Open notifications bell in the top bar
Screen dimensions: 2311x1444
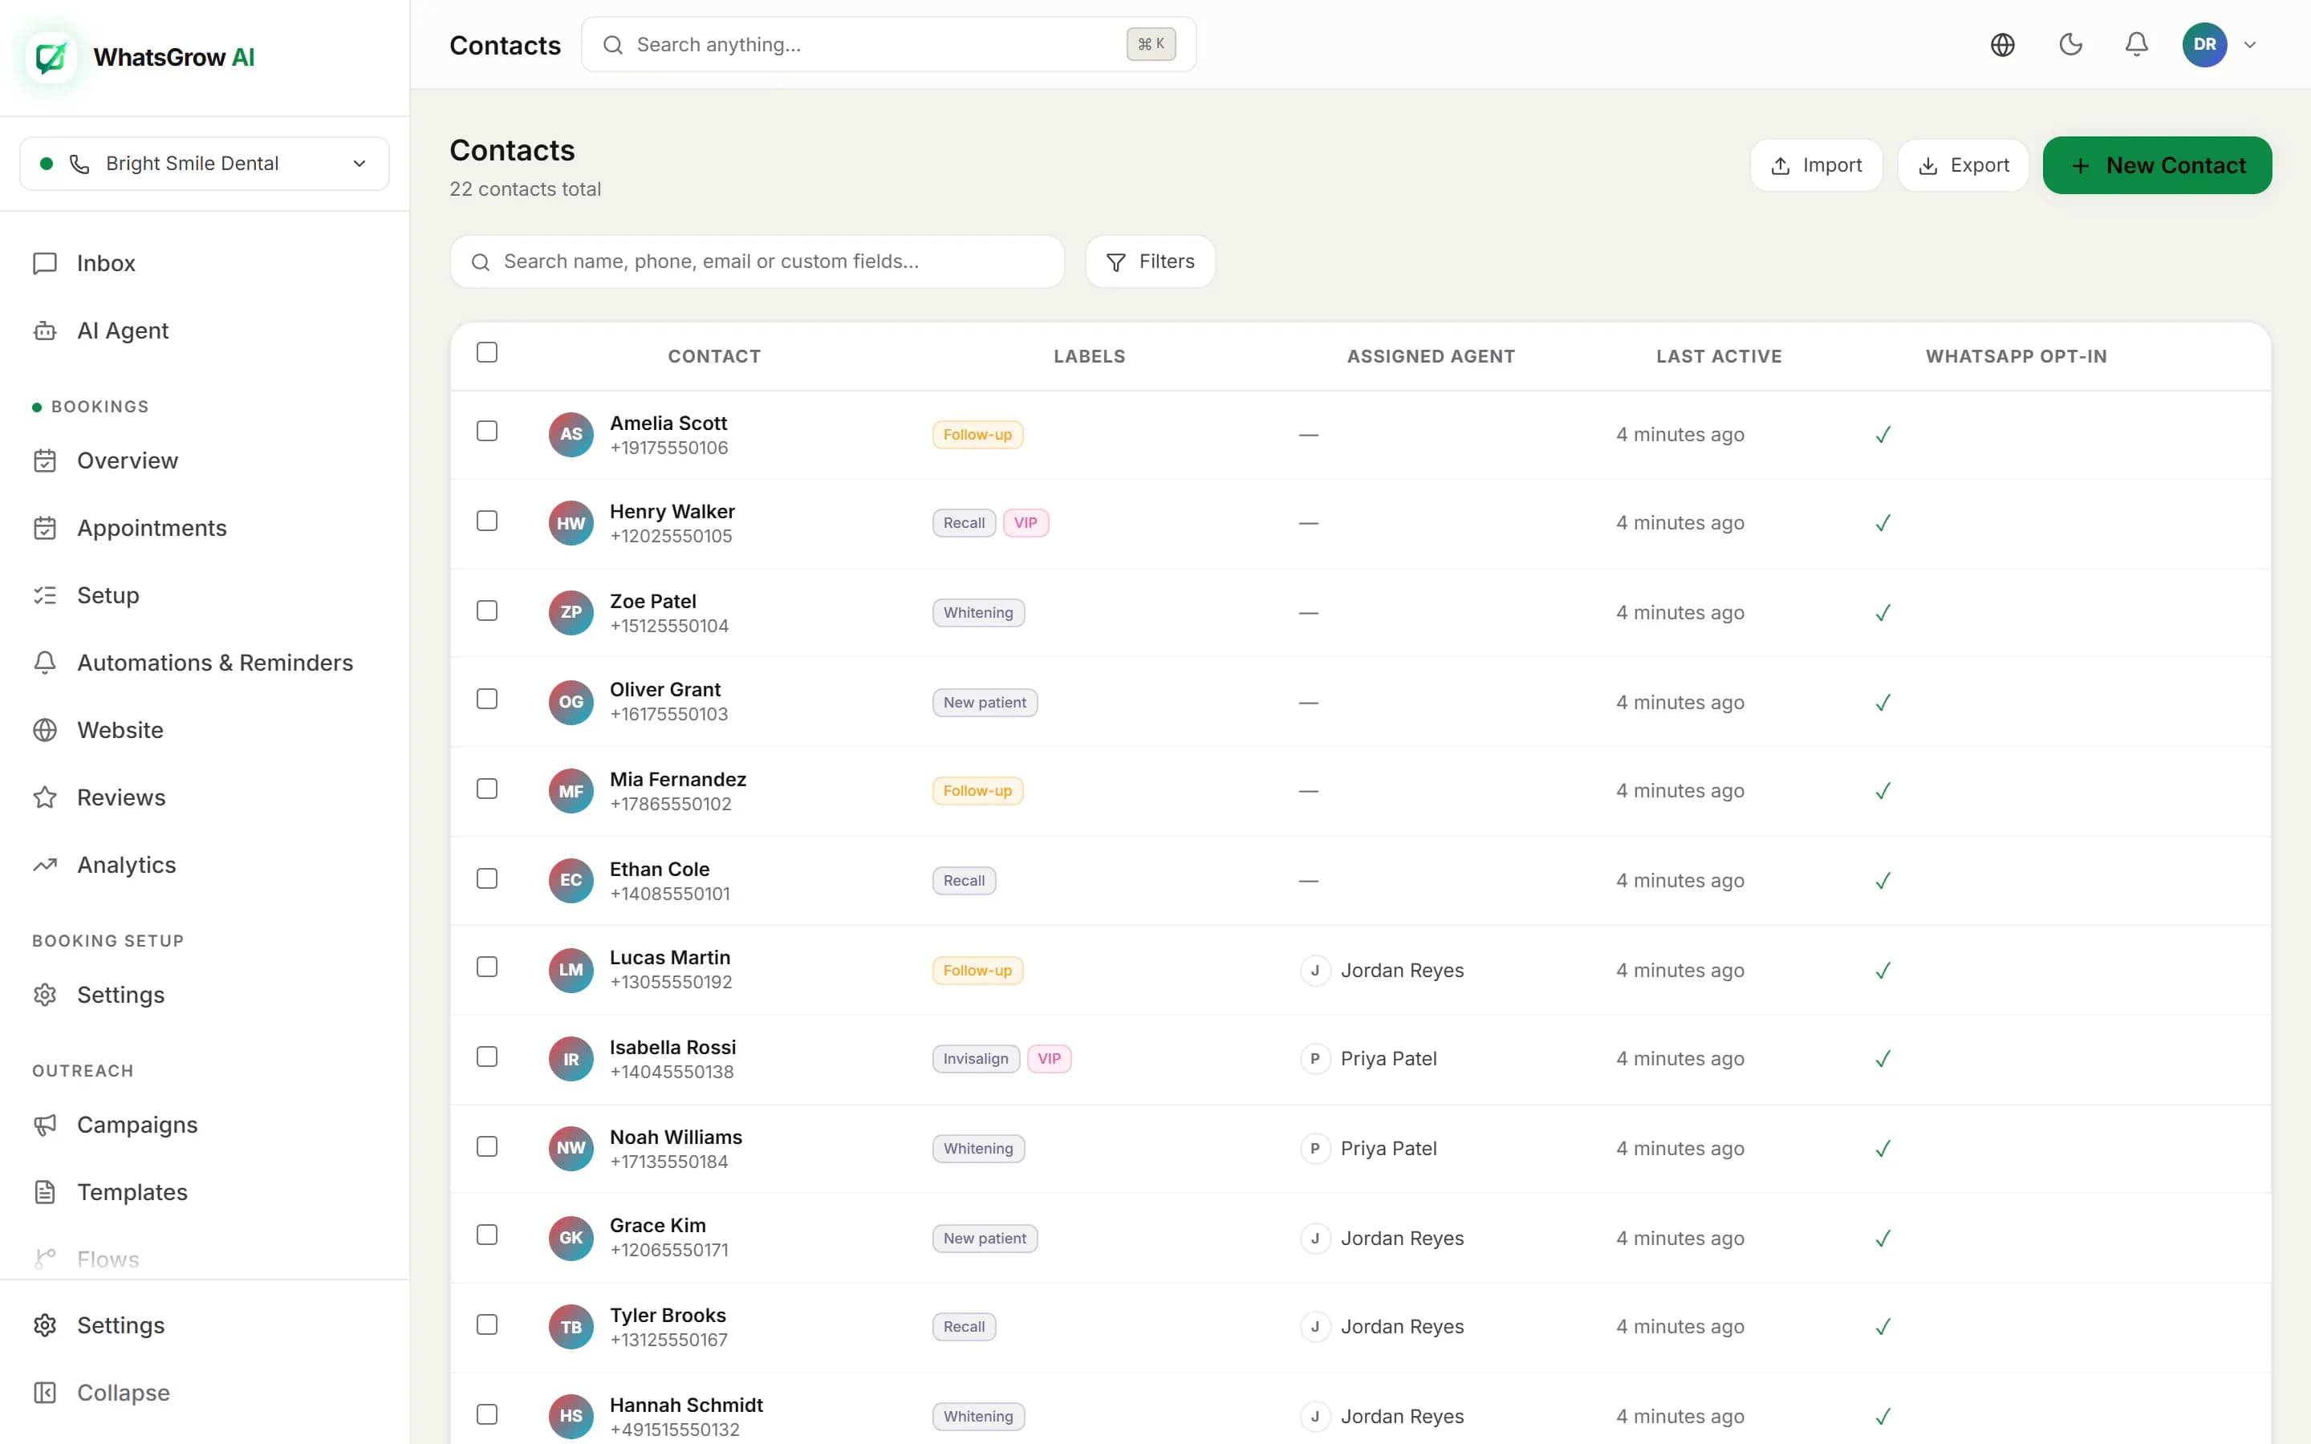[2136, 44]
